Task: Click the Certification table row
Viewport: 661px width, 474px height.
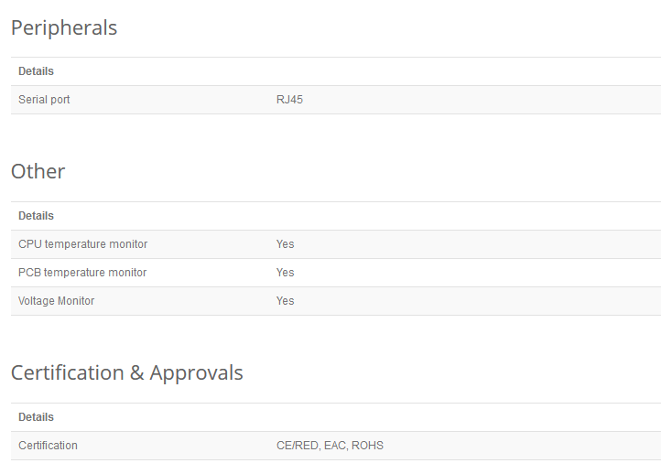Action: pos(336,446)
